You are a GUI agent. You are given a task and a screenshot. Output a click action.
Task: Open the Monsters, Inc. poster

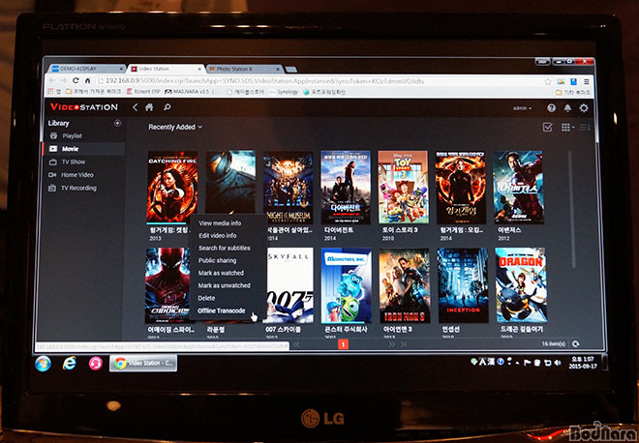coord(347,285)
